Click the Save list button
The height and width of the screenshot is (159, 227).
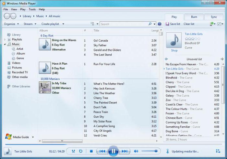(x=173, y=24)
